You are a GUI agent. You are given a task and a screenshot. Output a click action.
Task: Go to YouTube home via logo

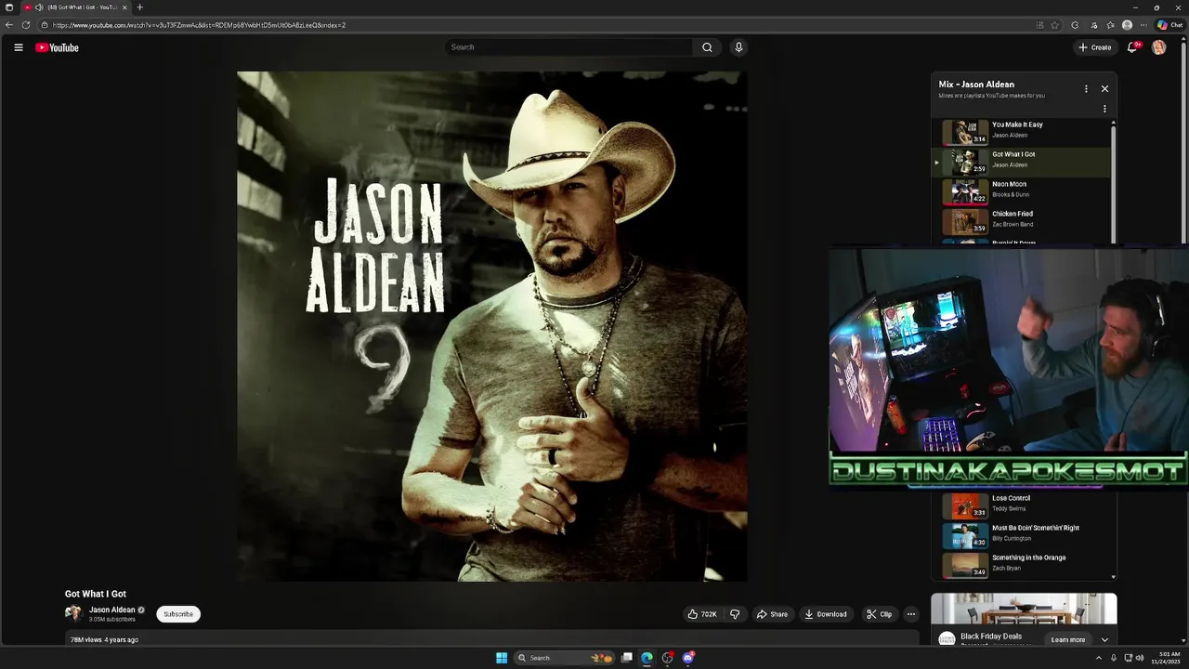(x=57, y=47)
